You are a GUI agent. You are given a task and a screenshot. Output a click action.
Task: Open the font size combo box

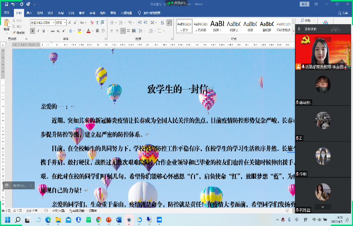(x=61, y=23)
